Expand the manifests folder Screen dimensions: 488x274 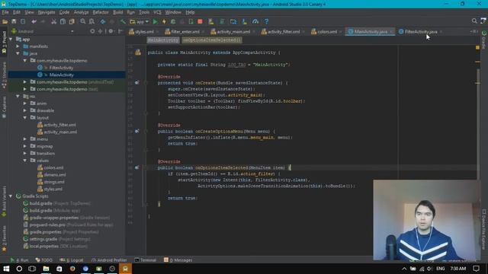(18, 46)
